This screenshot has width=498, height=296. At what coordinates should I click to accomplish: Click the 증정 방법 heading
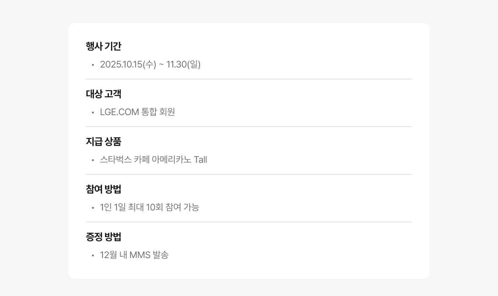104,237
